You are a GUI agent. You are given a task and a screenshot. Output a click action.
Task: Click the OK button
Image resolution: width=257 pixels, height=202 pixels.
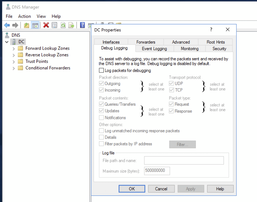pyautogui.click(x=132, y=189)
